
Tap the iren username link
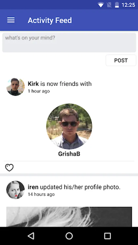(x=33, y=187)
